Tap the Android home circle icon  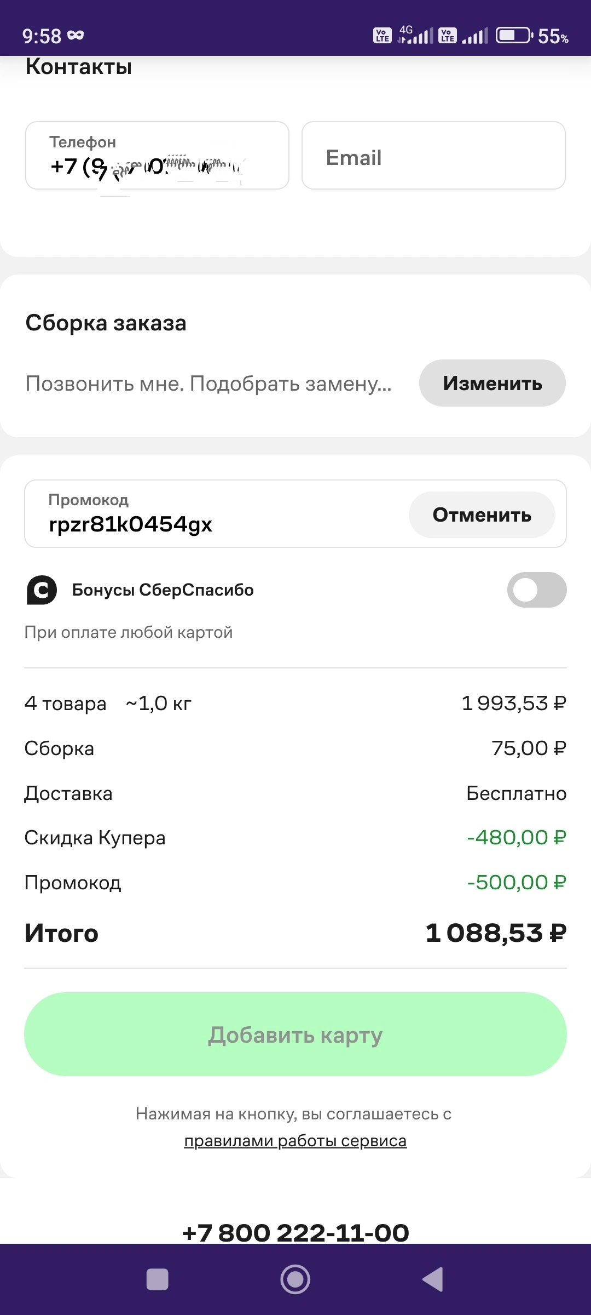pos(296,1279)
